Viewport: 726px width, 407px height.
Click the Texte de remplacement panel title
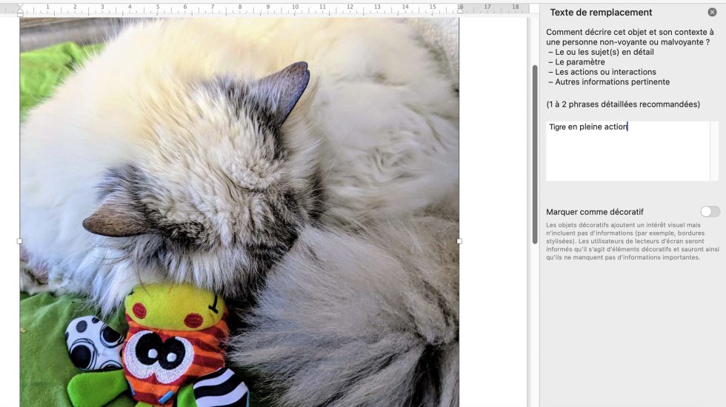click(x=601, y=13)
